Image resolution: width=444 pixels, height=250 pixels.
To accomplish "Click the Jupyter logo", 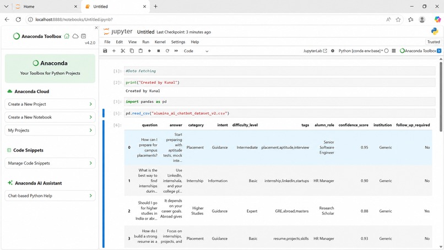I will tap(118, 31).
